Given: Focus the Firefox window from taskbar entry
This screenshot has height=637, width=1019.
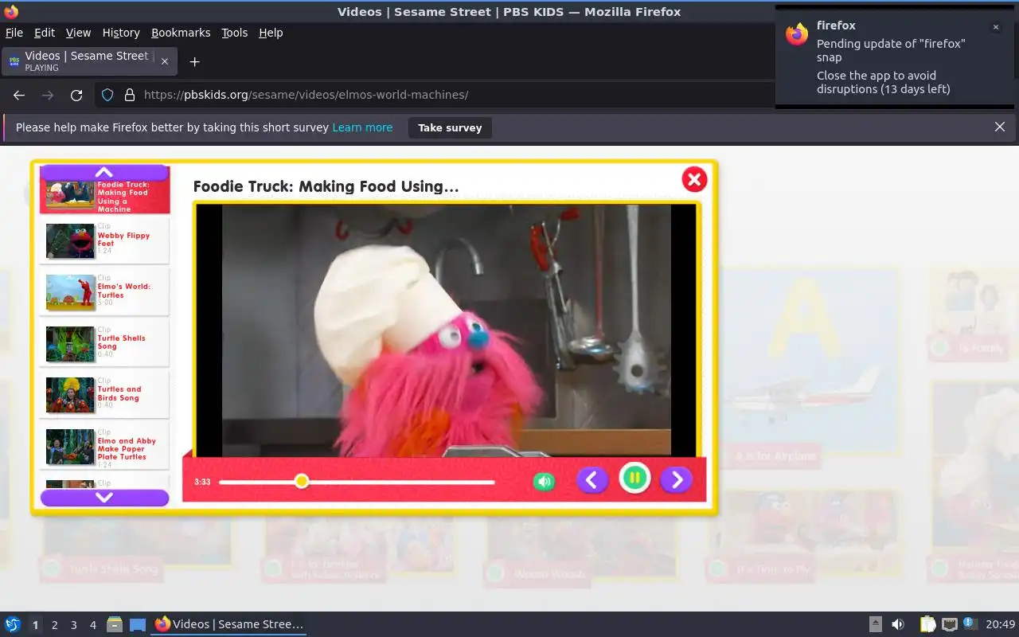Looking at the screenshot, I should pos(229,624).
